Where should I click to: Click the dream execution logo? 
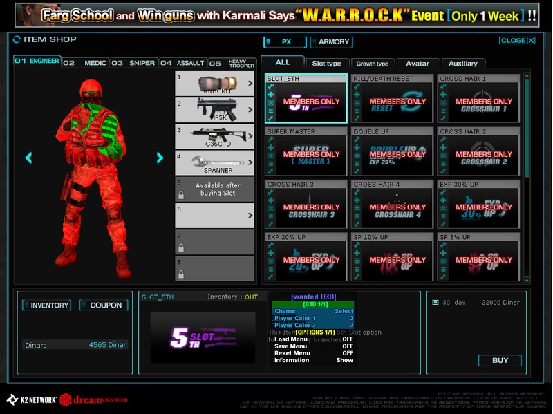pyautogui.click(x=94, y=399)
